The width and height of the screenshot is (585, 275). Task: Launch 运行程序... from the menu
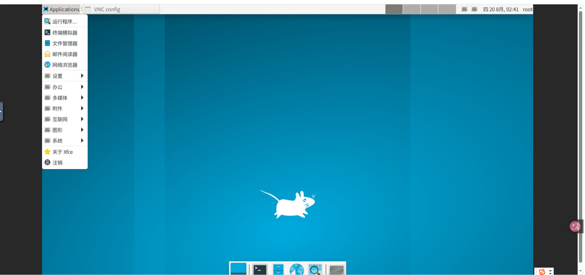[x=65, y=21]
